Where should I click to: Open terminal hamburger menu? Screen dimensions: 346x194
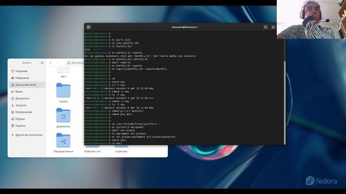(273, 27)
